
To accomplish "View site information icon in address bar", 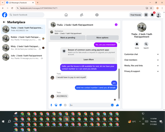I will (x=17, y=8).
